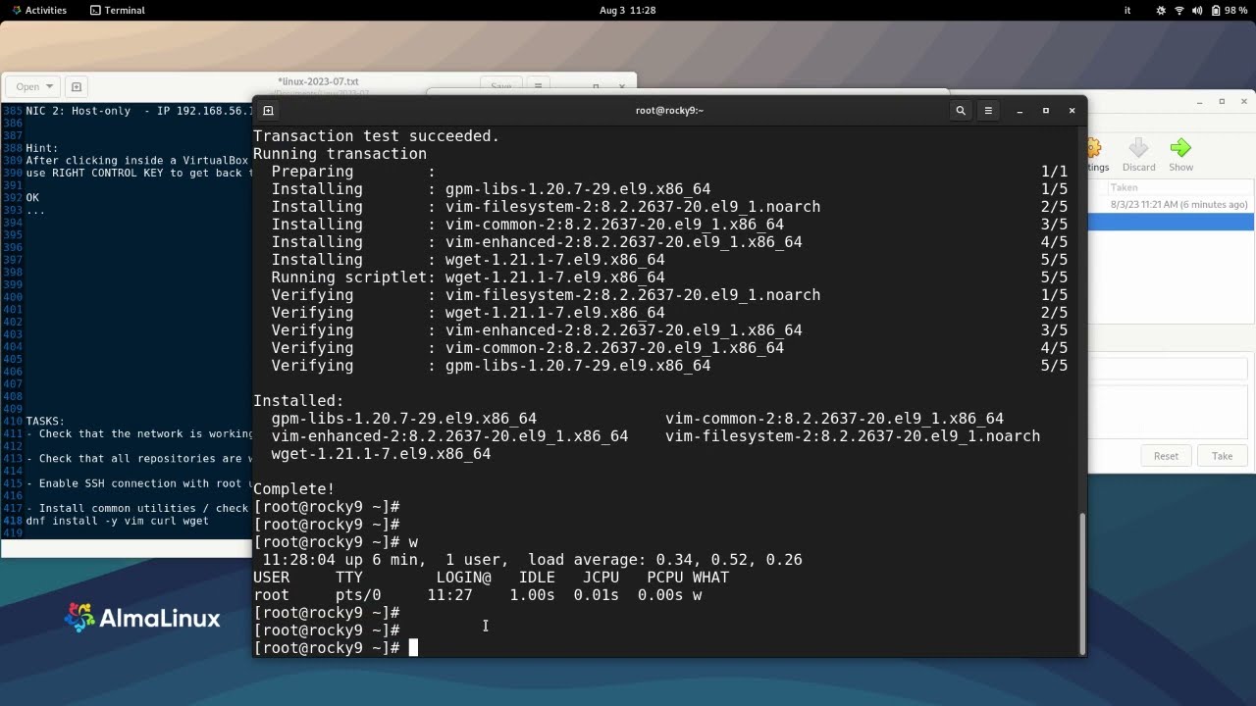Create new document in text editor

[x=77, y=86]
